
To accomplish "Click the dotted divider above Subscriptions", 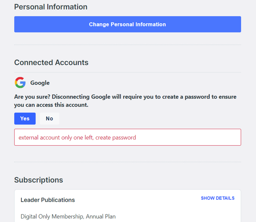I will 128,162.
